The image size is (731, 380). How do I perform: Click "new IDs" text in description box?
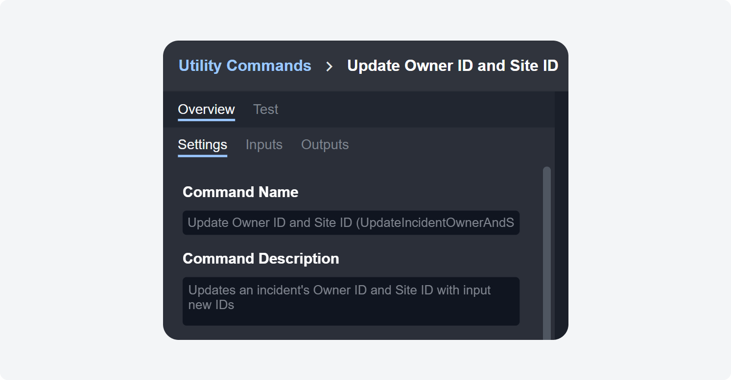(x=211, y=305)
